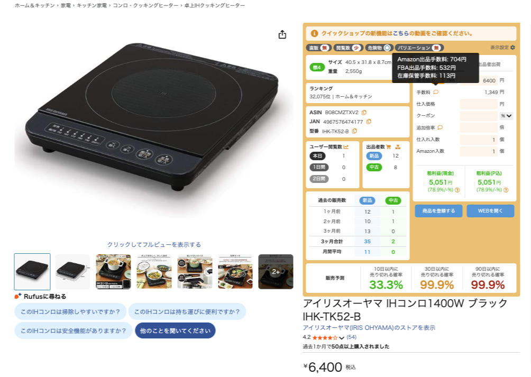Screen dimensions: 531x377
Task: Click the help icon under 粗利益(現金)
Action: [x=457, y=190]
